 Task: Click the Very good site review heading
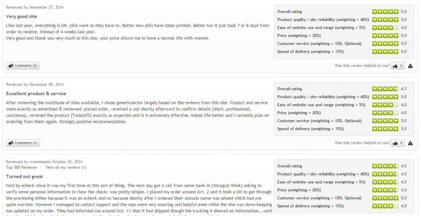(21, 16)
